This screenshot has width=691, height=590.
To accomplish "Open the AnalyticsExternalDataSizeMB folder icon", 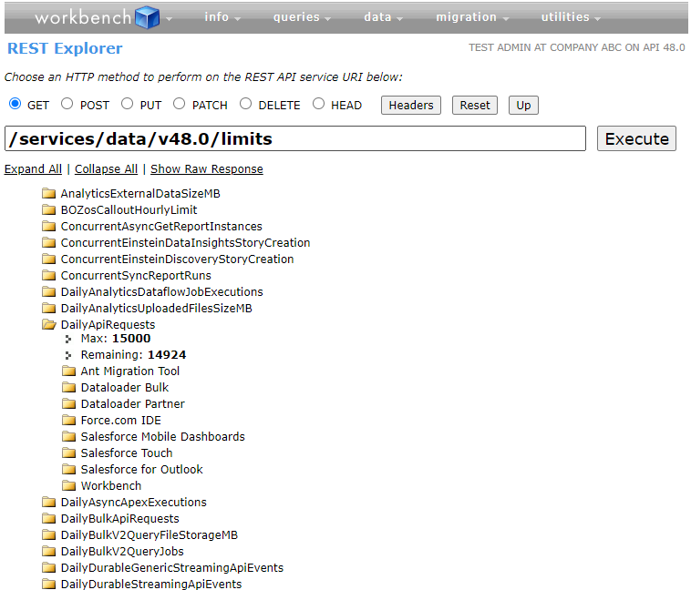I will [49, 193].
